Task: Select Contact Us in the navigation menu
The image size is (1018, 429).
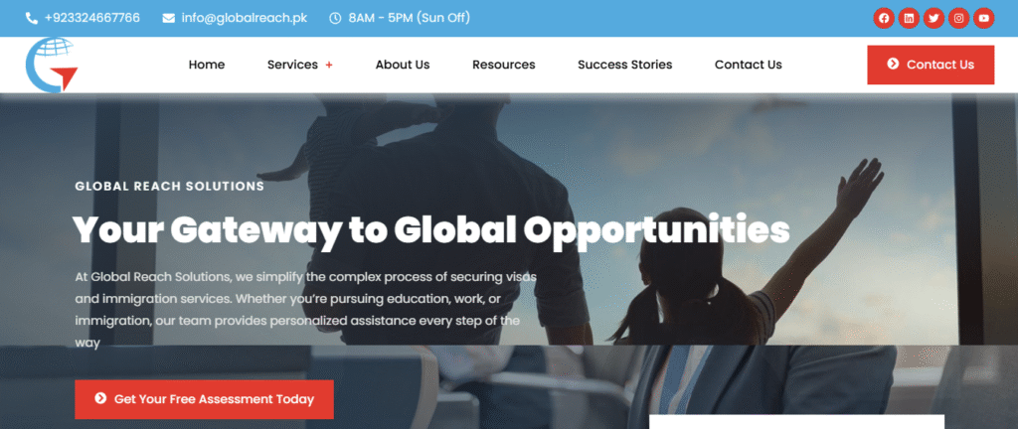Action: [749, 65]
